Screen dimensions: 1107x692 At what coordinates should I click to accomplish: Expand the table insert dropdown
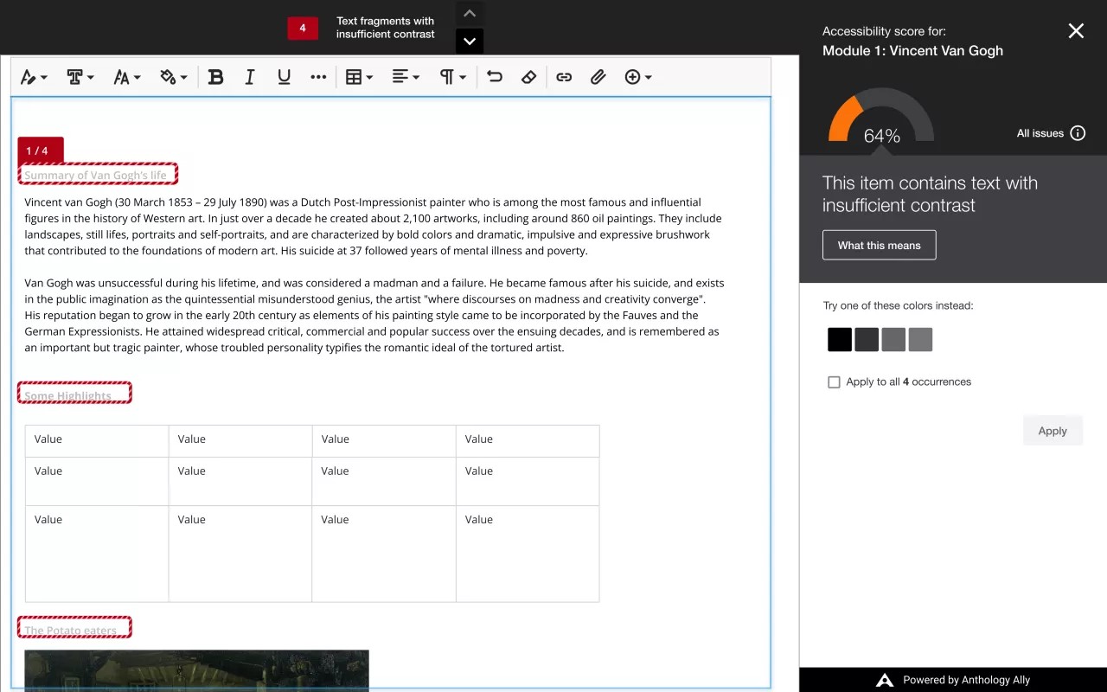click(358, 77)
